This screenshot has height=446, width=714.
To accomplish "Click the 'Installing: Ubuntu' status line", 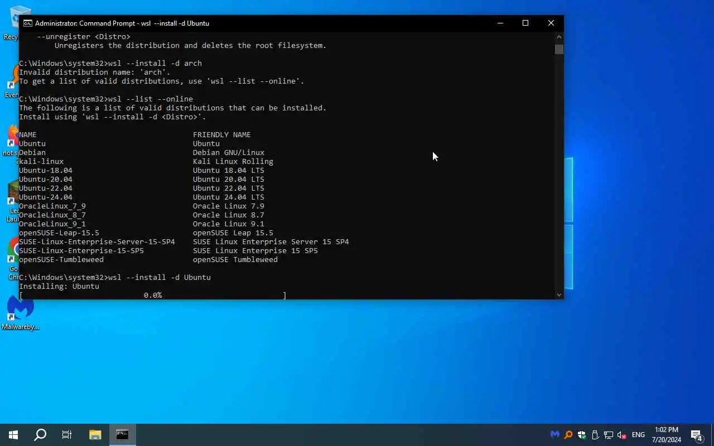I will click(x=59, y=286).
